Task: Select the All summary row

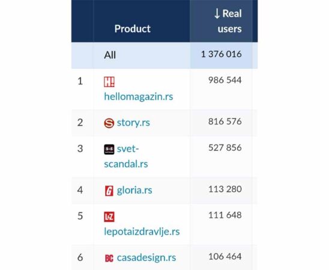Action: coord(164,55)
